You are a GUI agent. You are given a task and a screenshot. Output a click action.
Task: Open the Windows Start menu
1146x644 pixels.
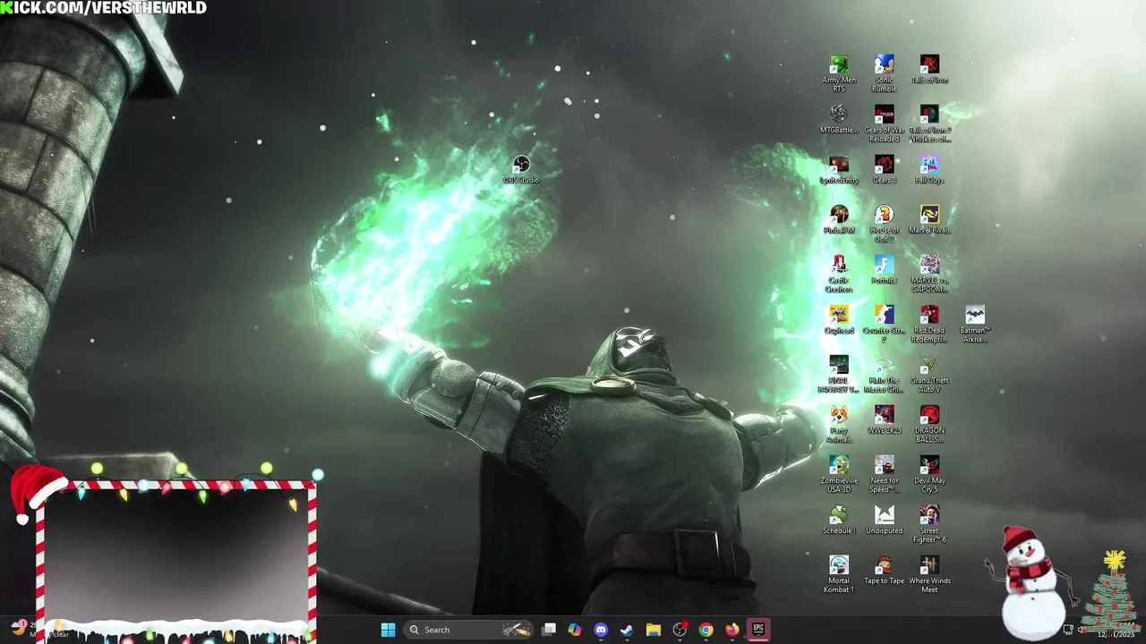tap(388, 630)
